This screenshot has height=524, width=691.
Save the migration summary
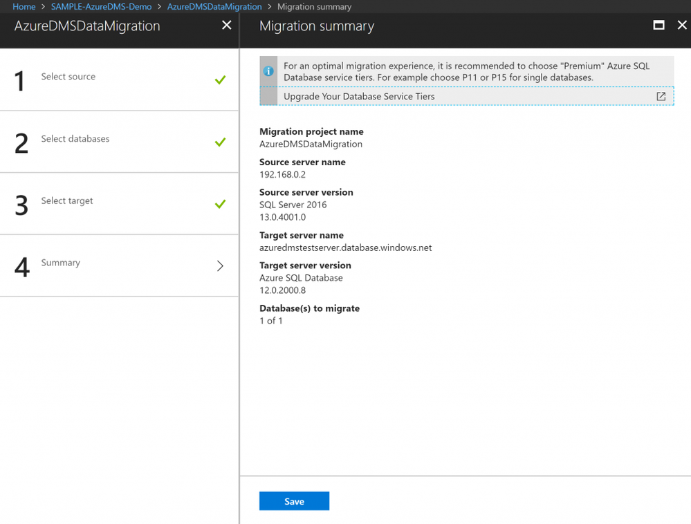tap(294, 501)
